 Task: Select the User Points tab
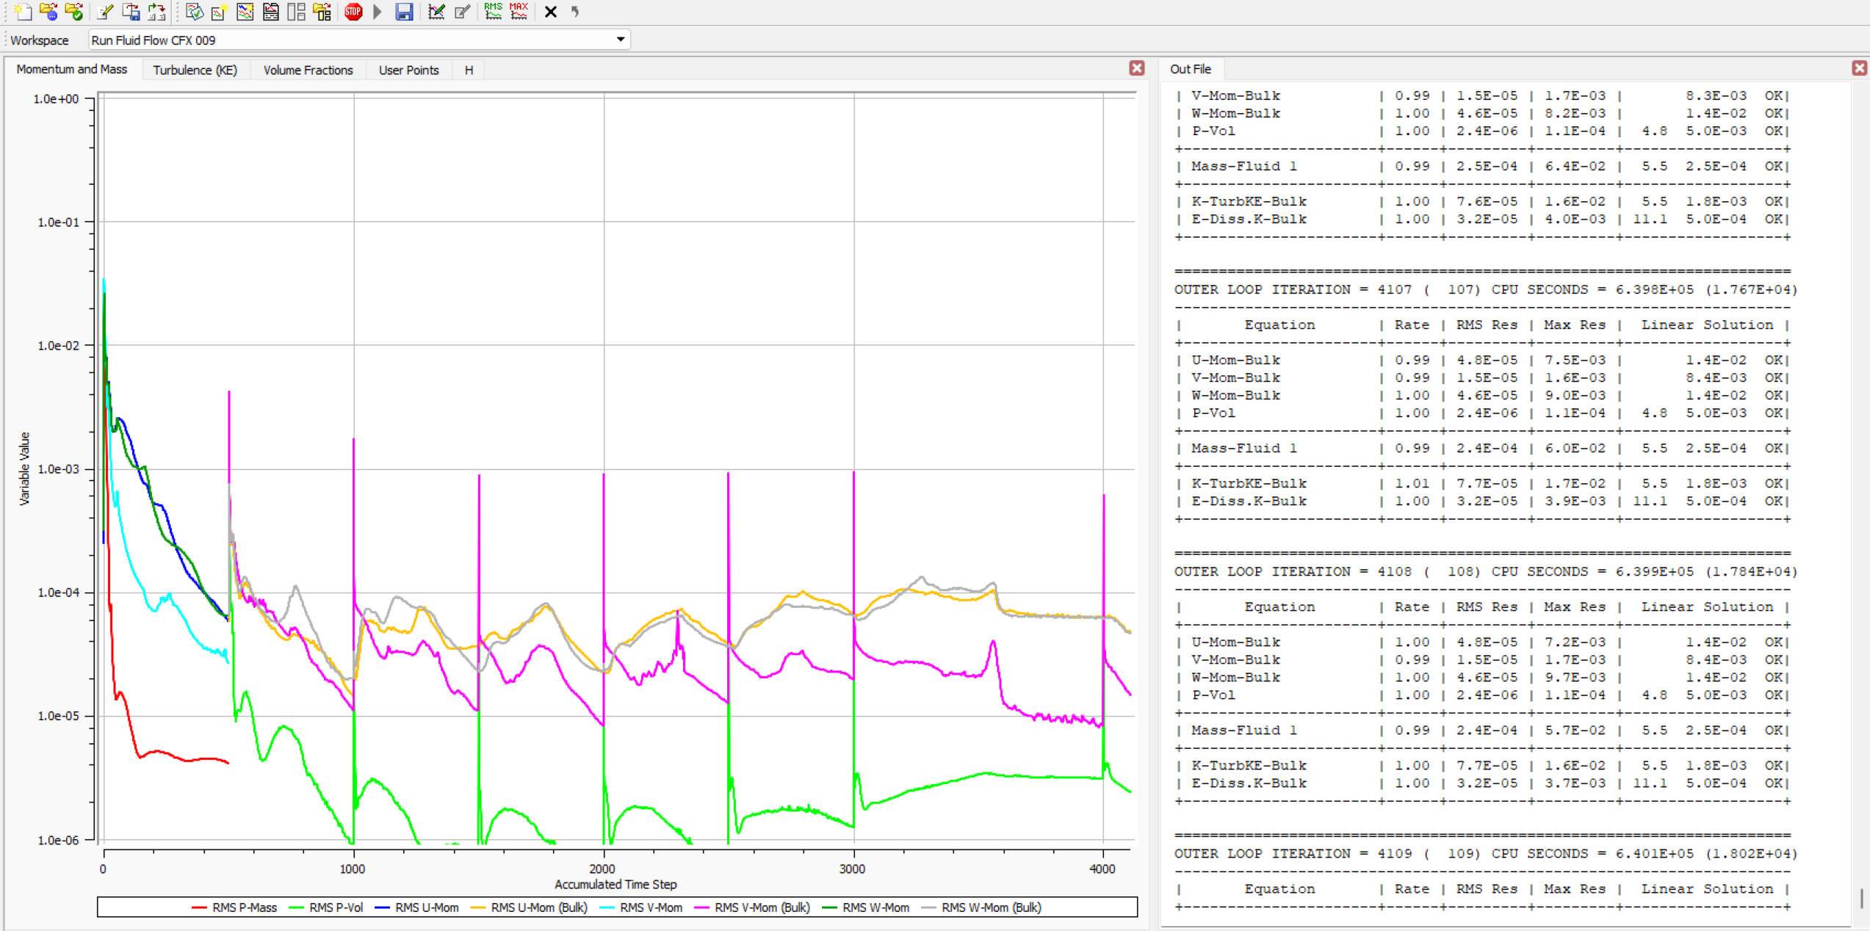pos(408,70)
